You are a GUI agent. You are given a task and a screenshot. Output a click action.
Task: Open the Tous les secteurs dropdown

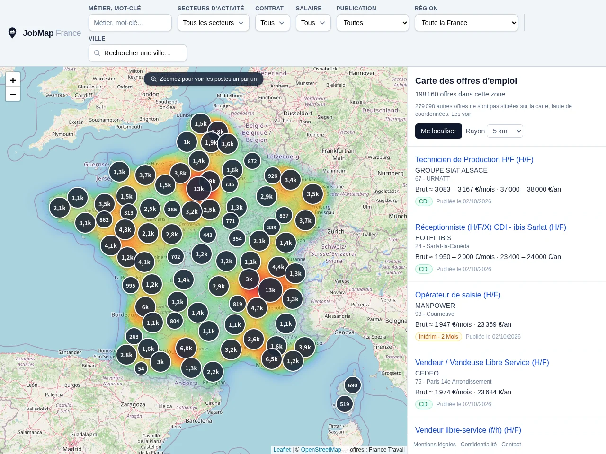click(214, 23)
